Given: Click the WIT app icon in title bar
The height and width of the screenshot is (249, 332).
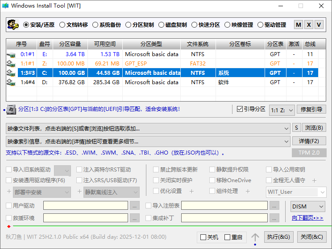Looking at the screenshot, I should pyautogui.click(x=5, y=6).
